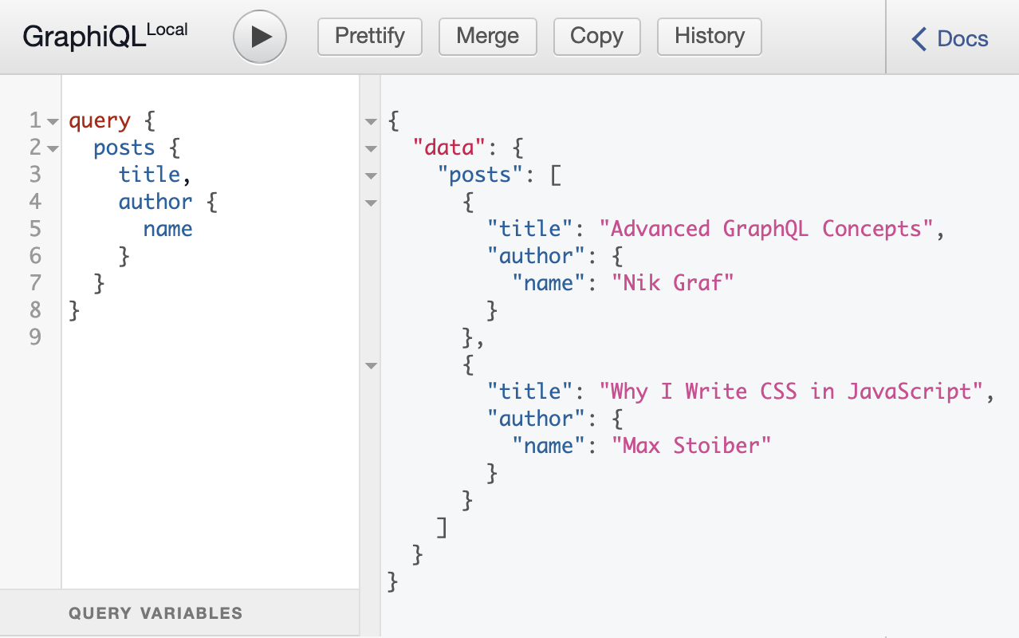Click line number 5 in the gutter

pyautogui.click(x=35, y=229)
